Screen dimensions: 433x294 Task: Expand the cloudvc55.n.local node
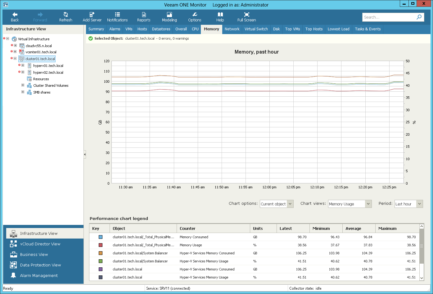click(15, 46)
